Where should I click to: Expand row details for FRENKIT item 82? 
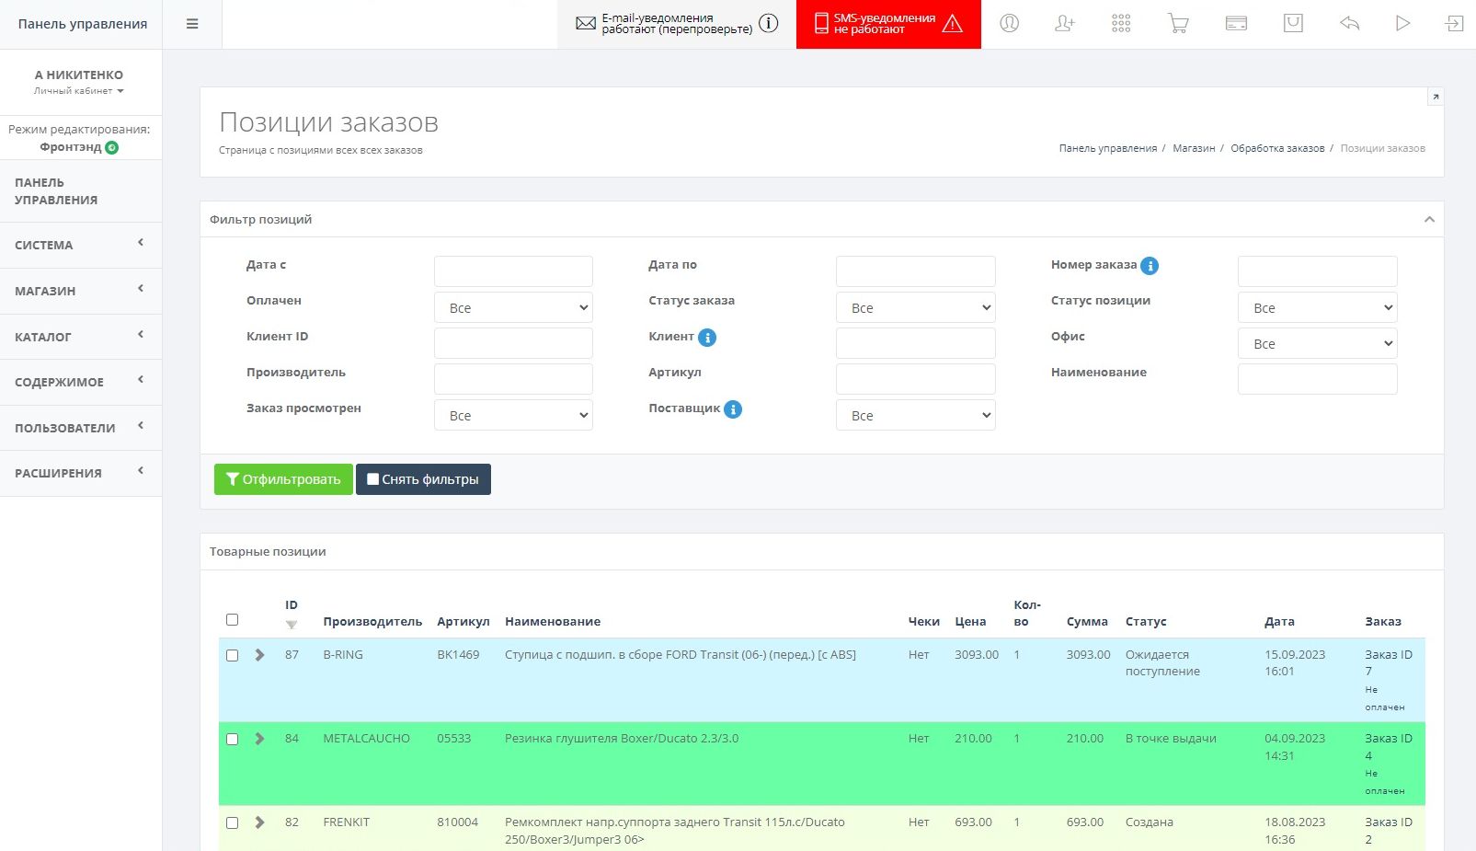[260, 822]
